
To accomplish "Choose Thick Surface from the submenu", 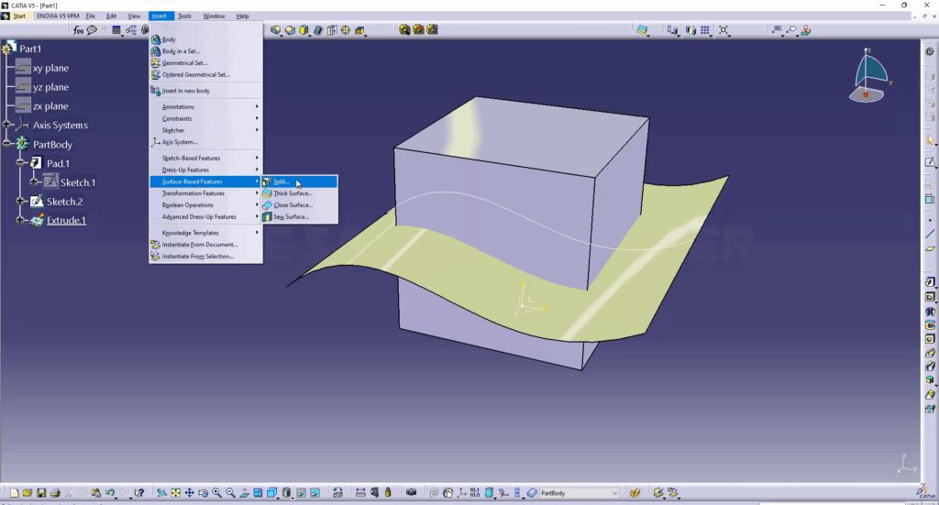I will click(x=293, y=193).
